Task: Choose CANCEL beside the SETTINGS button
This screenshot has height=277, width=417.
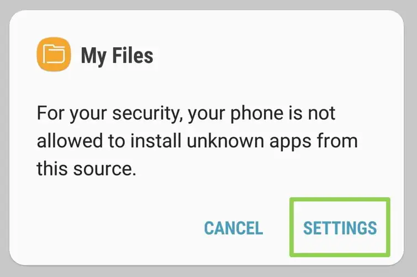Action: coord(233,227)
